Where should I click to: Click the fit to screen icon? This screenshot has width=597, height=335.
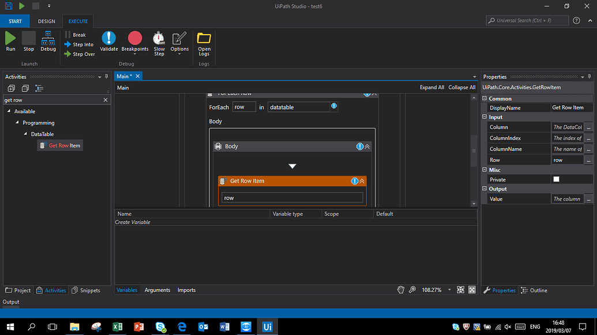(x=460, y=290)
